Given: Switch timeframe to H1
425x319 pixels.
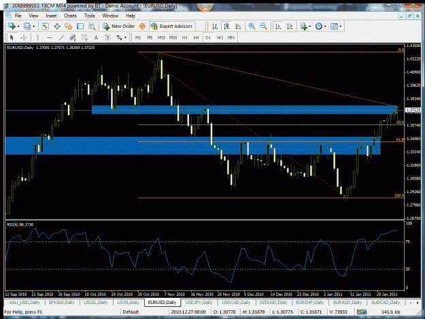Looking at the screenshot, I should (x=184, y=37).
